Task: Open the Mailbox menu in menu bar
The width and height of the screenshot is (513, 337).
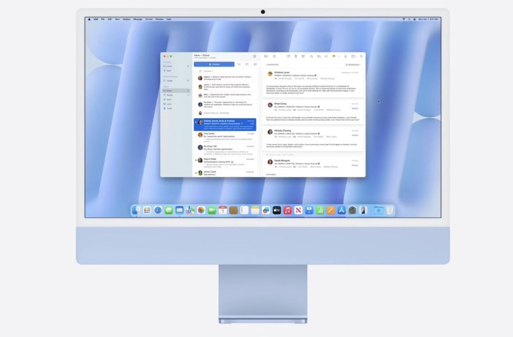Action: click(126, 19)
